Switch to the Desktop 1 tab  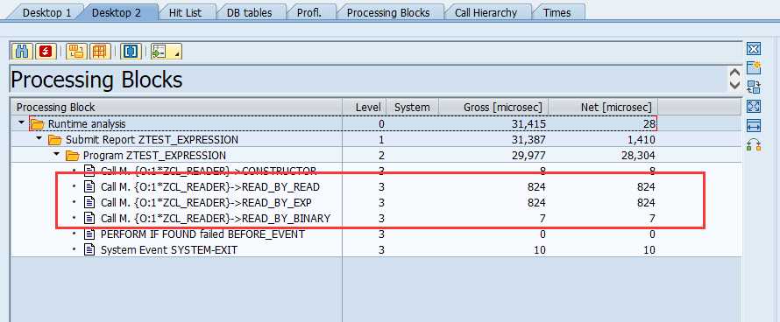click(46, 13)
